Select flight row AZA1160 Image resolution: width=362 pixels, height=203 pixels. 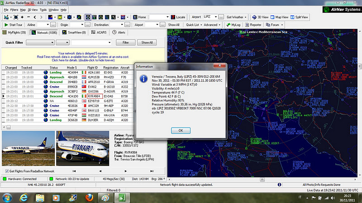point(68,72)
